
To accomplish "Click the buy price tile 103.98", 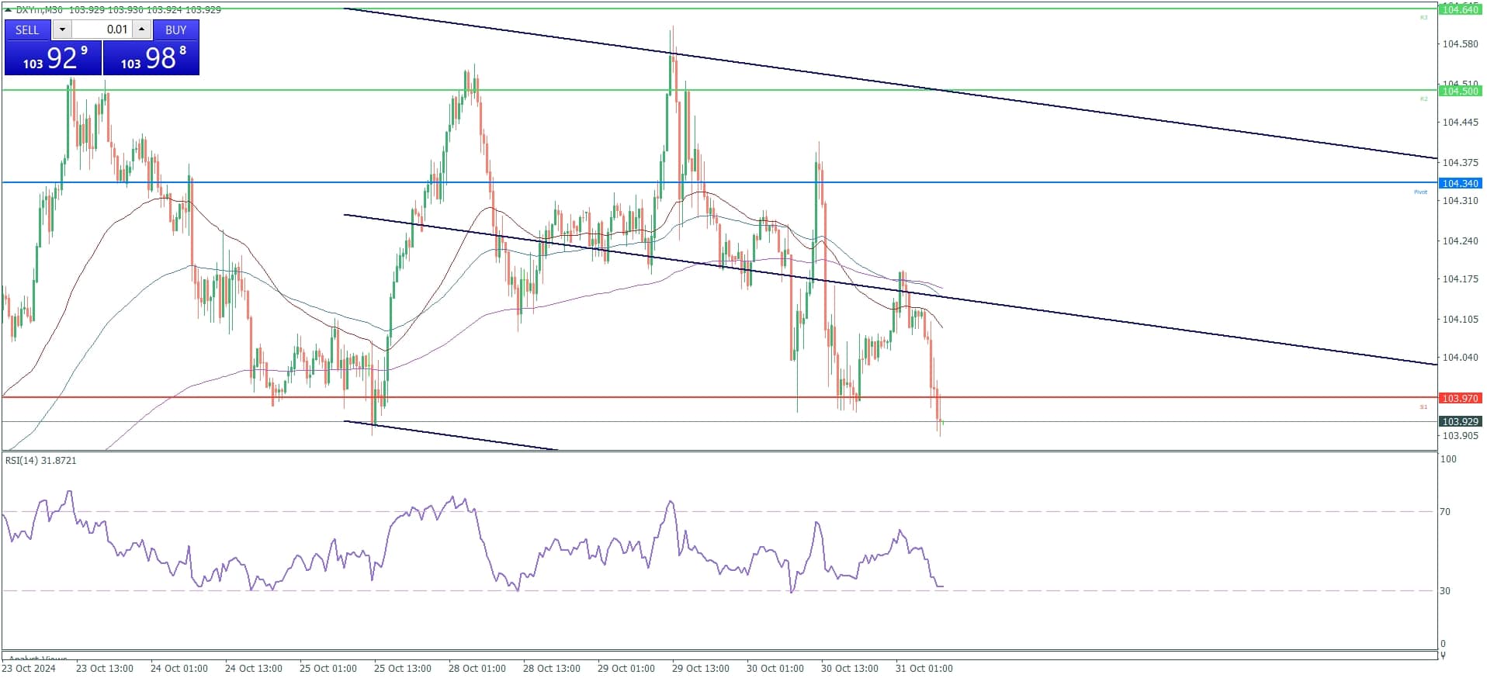I will coord(151,58).
